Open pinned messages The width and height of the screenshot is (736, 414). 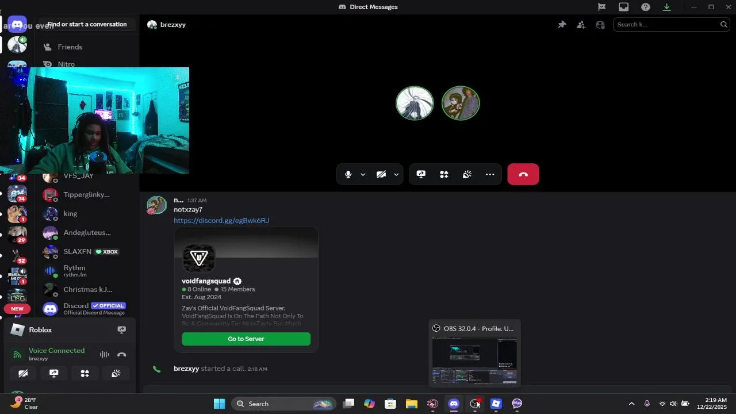pyautogui.click(x=562, y=25)
